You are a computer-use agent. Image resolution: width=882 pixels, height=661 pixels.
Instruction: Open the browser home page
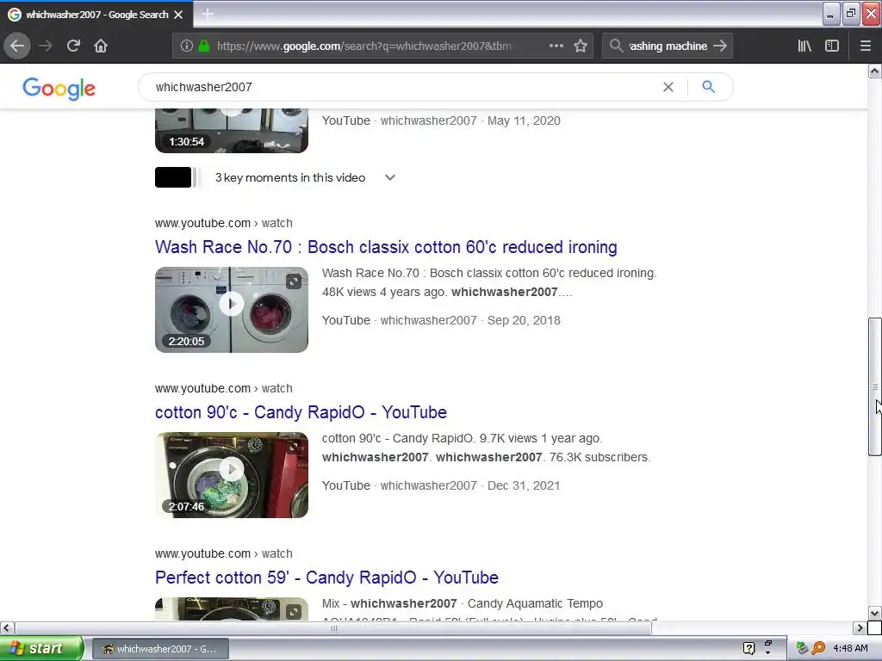(101, 46)
